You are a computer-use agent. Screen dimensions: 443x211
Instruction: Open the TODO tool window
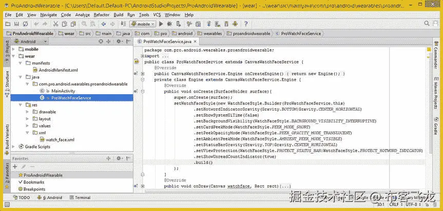point(22,198)
